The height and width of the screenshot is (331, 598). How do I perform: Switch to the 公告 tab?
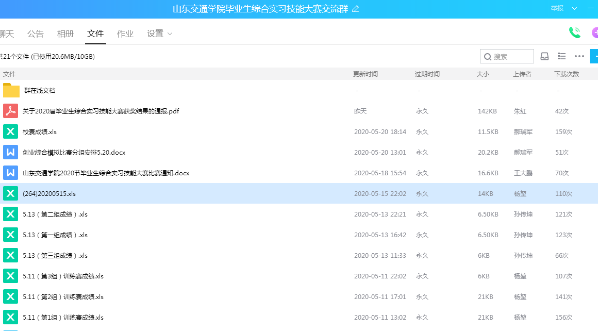point(36,34)
